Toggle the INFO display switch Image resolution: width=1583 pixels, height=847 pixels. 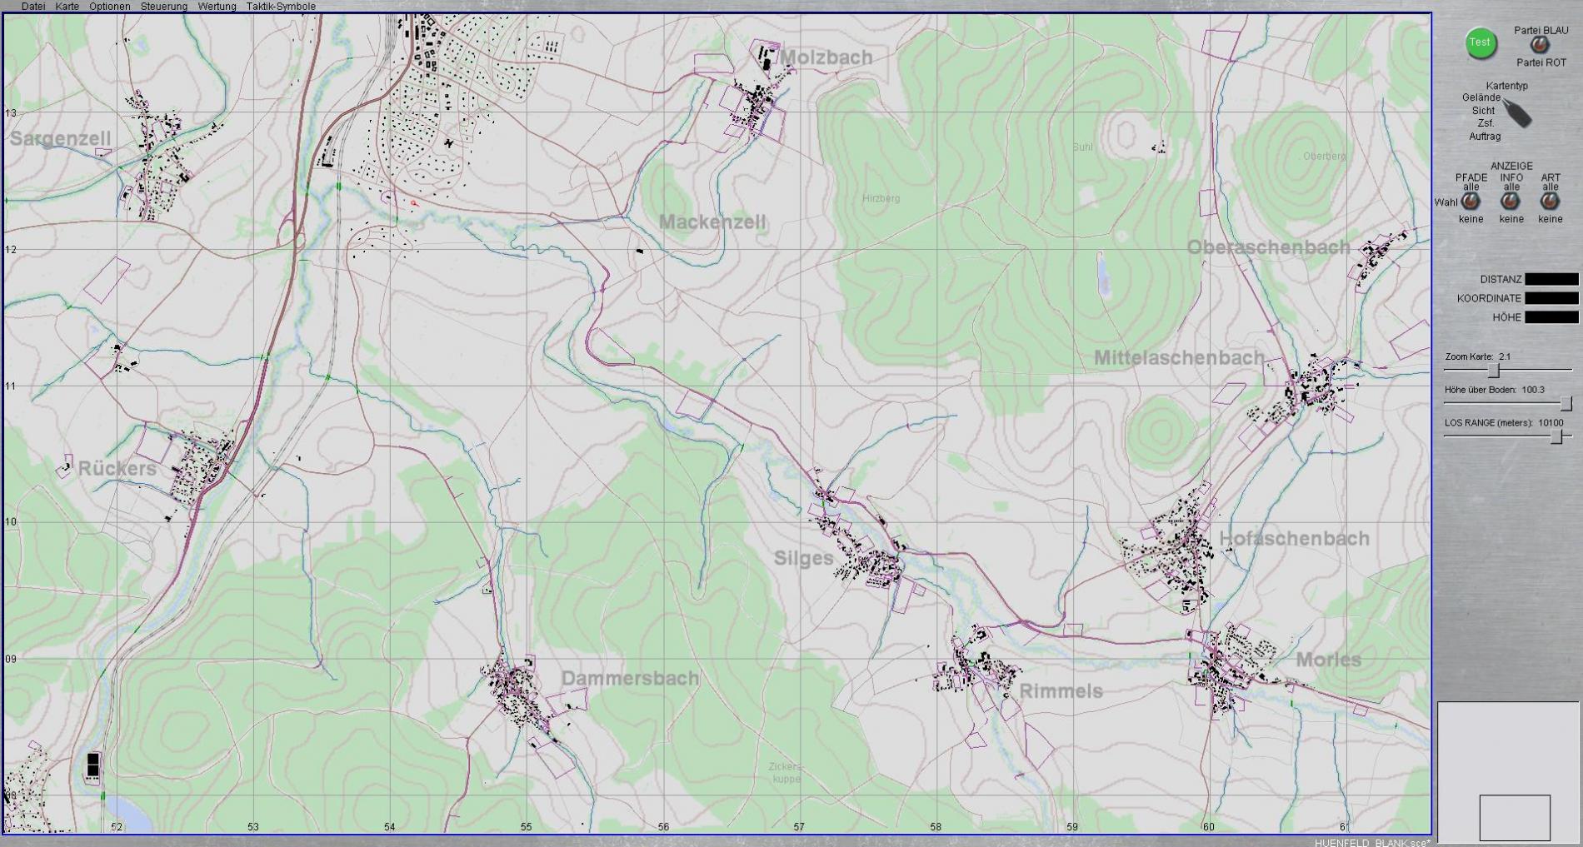click(1511, 202)
